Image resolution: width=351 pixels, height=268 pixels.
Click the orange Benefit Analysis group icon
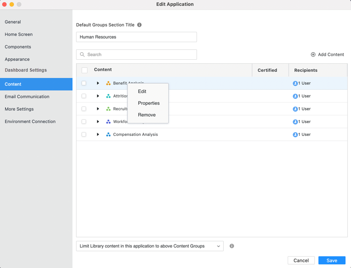108,83
